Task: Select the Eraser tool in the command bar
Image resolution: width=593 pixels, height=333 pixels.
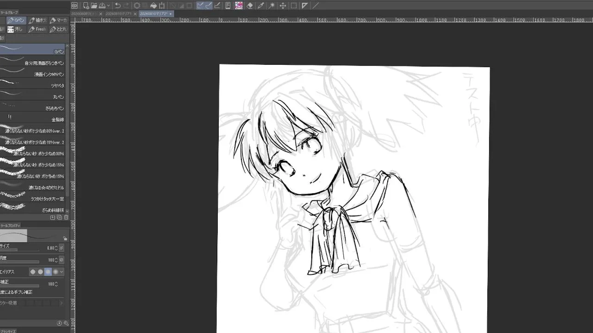Action: tap(250, 6)
